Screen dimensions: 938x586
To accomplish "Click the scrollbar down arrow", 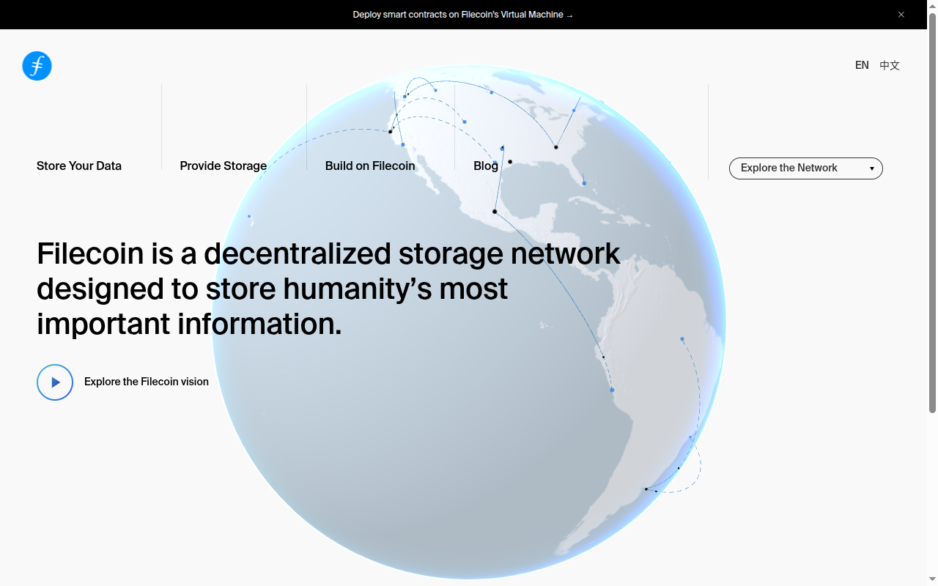I will [x=932, y=579].
